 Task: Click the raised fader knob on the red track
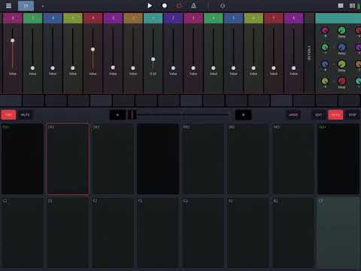click(93, 50)
